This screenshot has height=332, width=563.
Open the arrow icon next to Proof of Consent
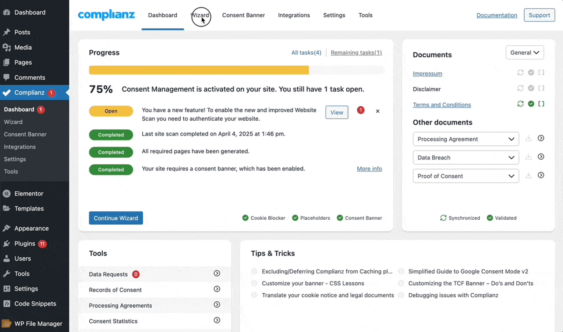point(541,175)
